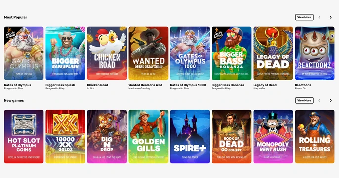Image resolution: width=339 pixels, height=178 pixels.
Task: Click the Chicken Road title text
Action: (x=97, y=85)
